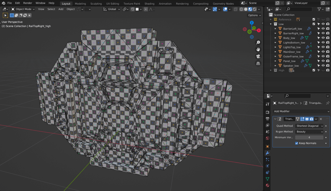Open the Quad Method dropdown
The height and width of the screenshot is (191, 331).
point(309,126)
